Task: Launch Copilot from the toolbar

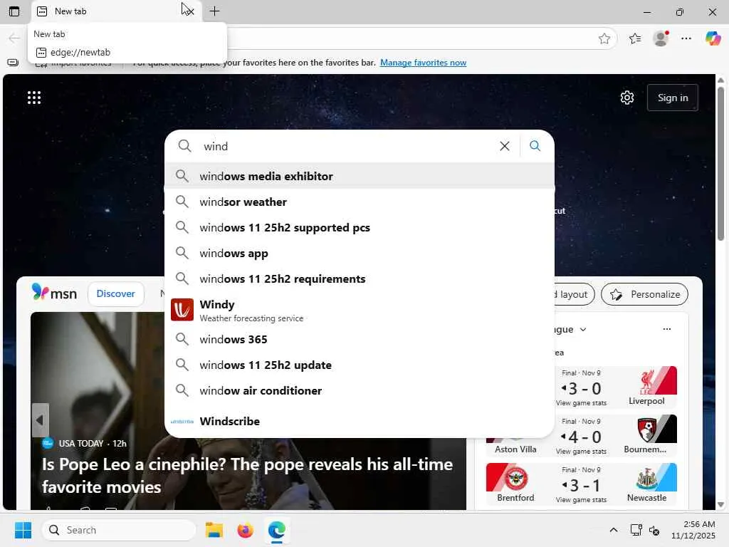Action: tap(713, 38)
